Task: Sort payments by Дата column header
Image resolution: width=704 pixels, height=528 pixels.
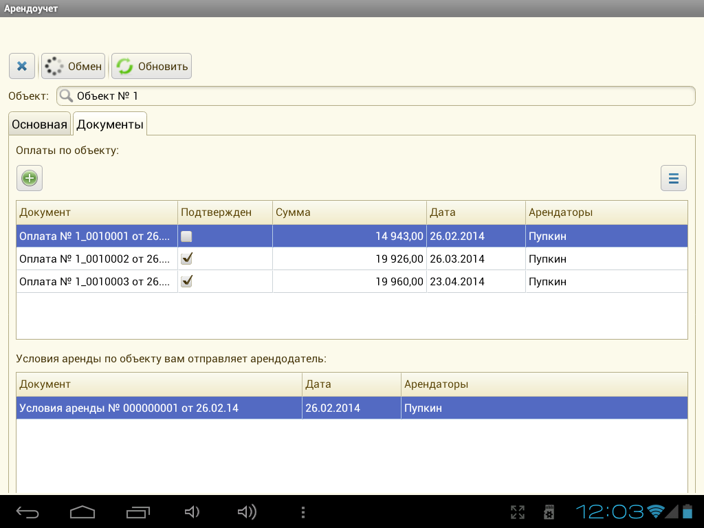Action: 476,212
